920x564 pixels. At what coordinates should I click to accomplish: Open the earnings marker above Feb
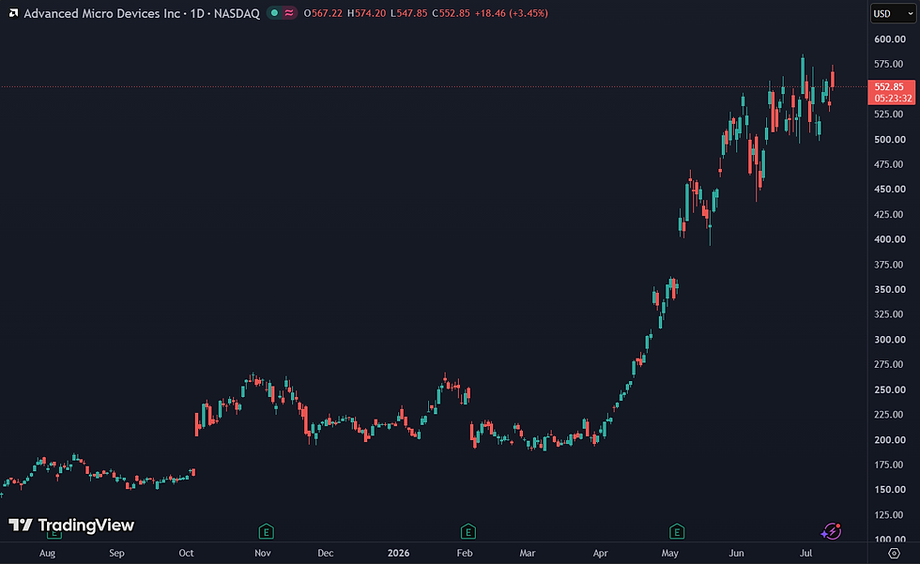tap(468, 532)
